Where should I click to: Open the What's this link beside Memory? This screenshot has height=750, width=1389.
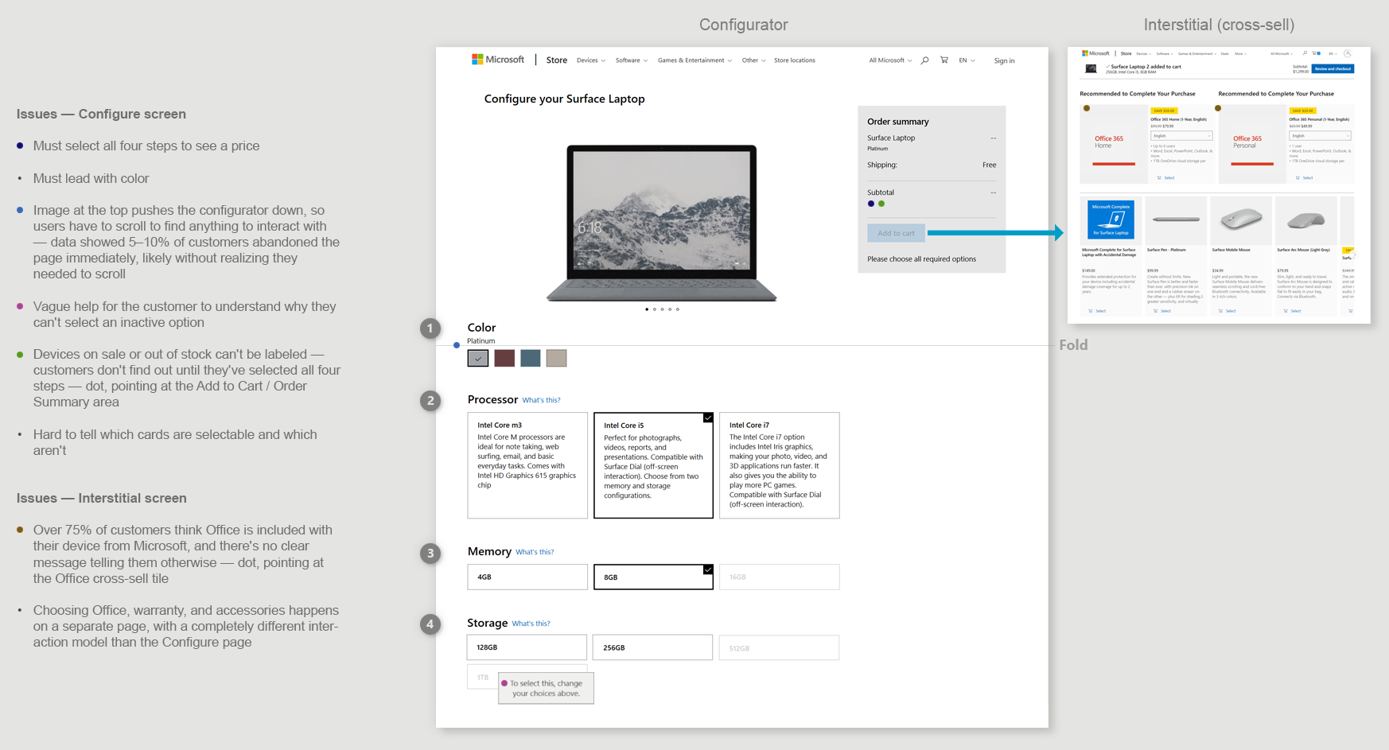click(535, 552)
